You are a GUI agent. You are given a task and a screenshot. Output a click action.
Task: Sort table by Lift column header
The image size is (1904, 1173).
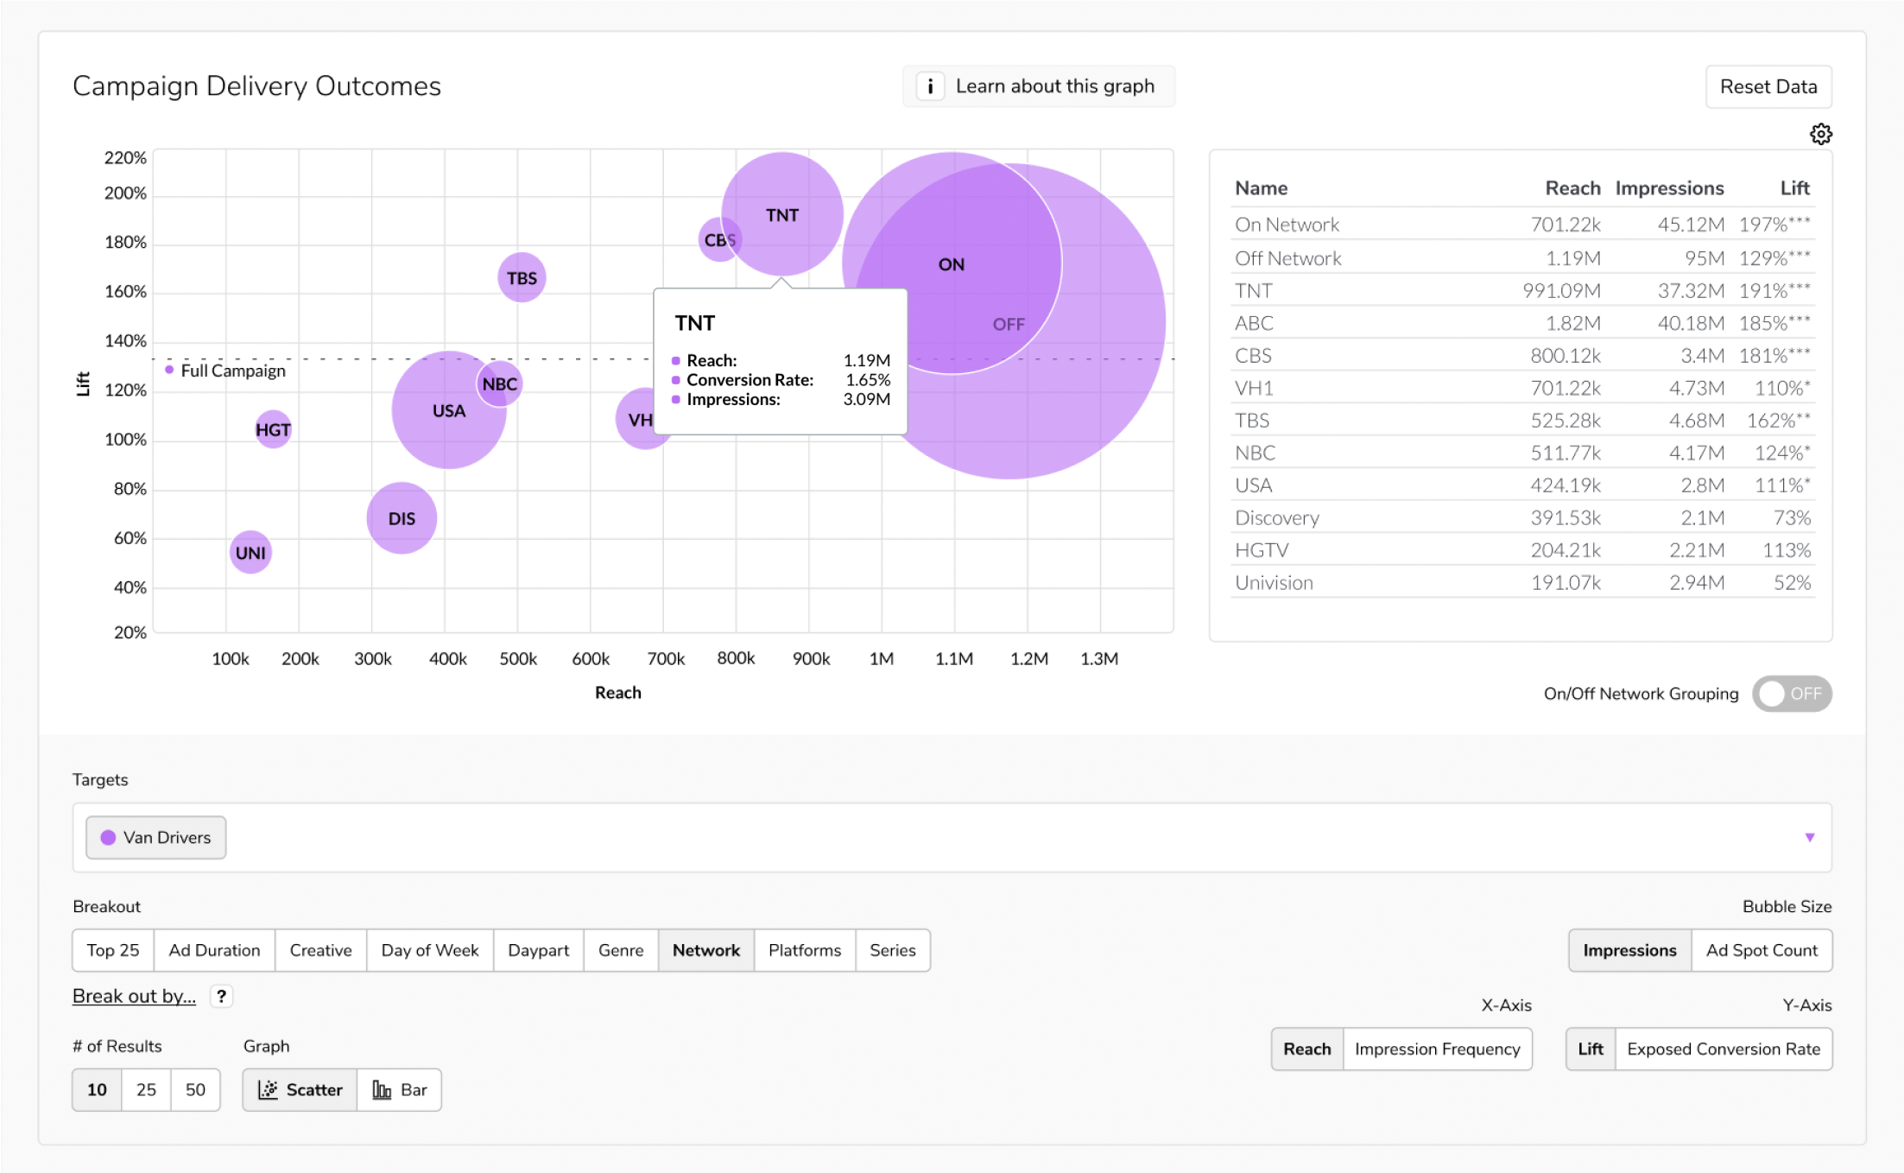click(x=1794, y=187)
